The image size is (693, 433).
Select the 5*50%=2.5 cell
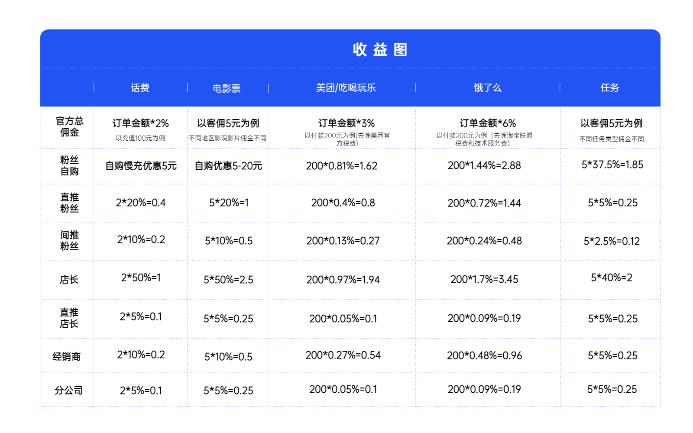tap(229, 280)
